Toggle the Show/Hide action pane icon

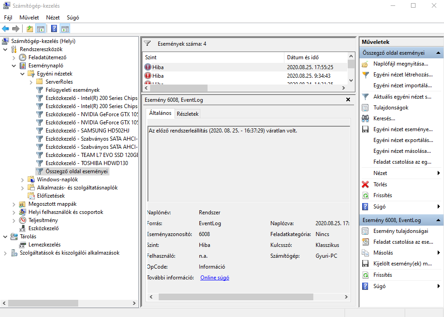click(65, 28)
